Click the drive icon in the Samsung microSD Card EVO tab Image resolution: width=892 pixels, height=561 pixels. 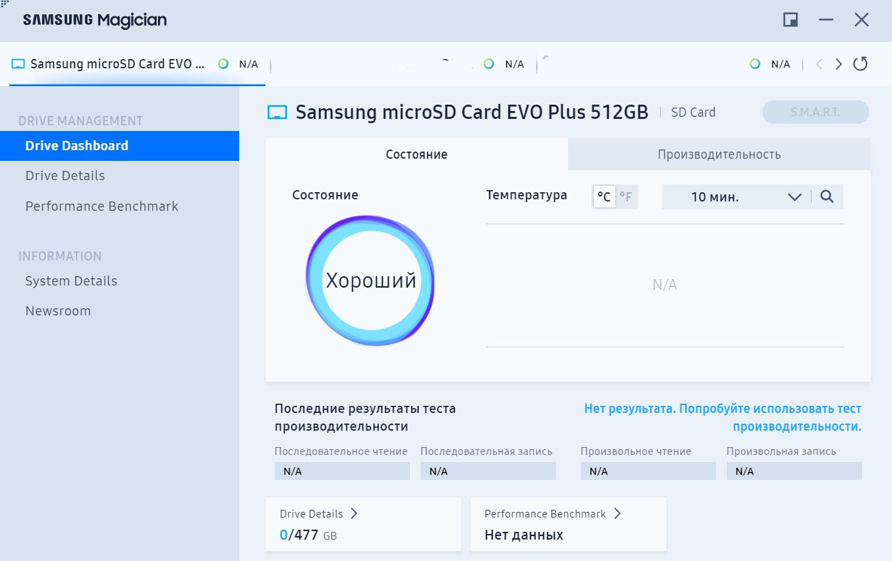[18, 64]
